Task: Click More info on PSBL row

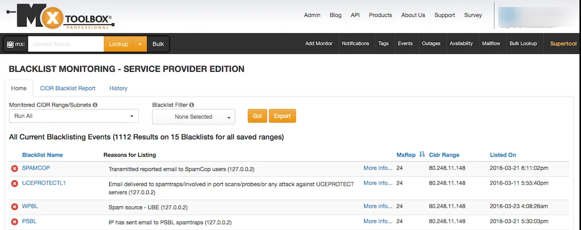Action: coord(378,221)
